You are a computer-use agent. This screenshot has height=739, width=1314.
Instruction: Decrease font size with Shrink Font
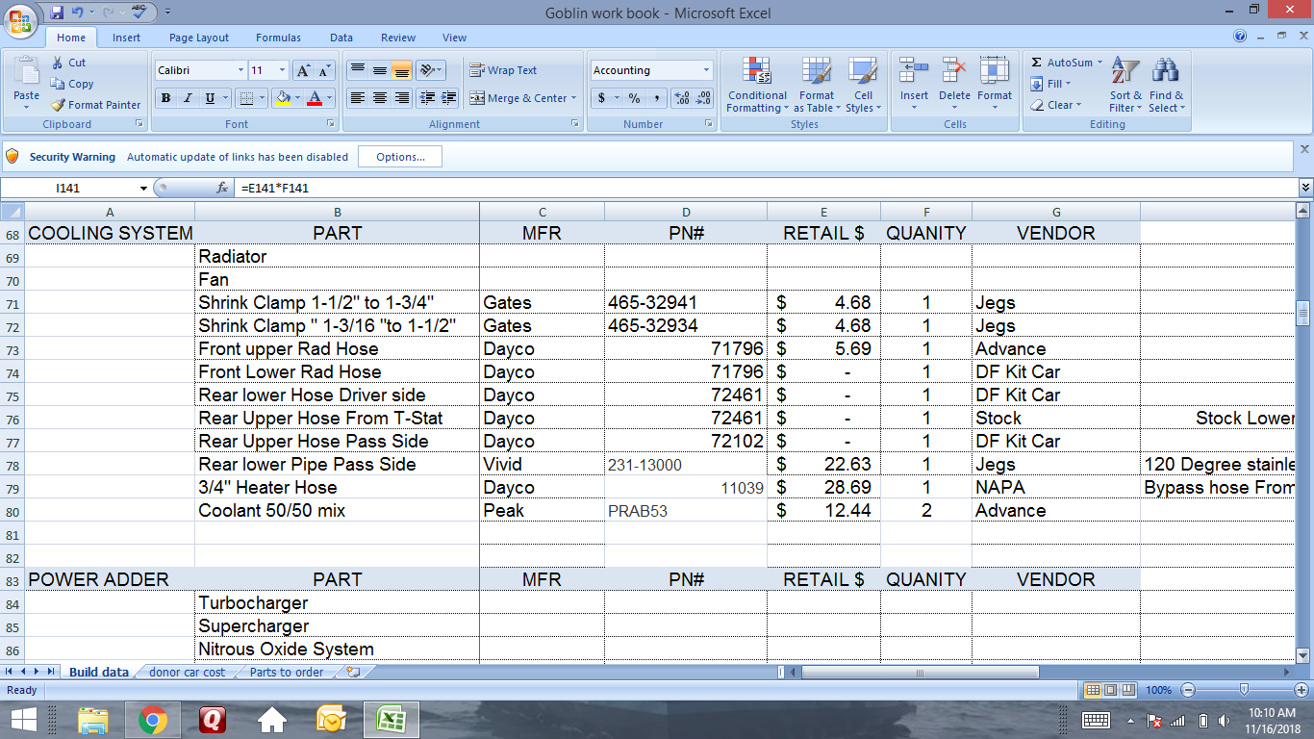[323, 70]
